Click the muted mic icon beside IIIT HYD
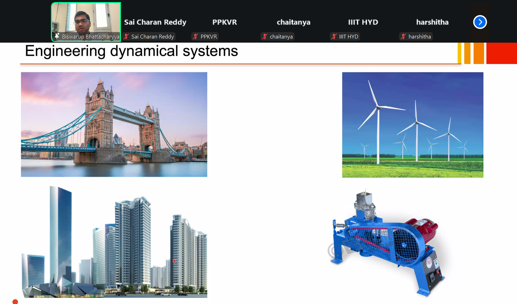The height and width of the screenshot is (304, 517). click(334, 36)
